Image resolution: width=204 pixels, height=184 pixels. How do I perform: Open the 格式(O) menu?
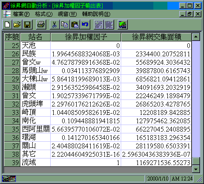tap(44, 14)
